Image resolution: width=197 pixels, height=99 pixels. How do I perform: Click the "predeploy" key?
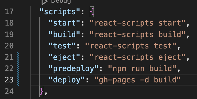point(73,69)
